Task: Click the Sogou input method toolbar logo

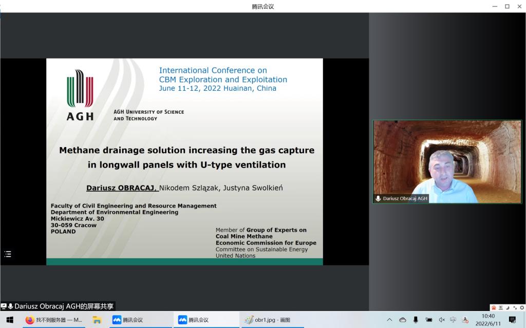Action: click(494, 307)
